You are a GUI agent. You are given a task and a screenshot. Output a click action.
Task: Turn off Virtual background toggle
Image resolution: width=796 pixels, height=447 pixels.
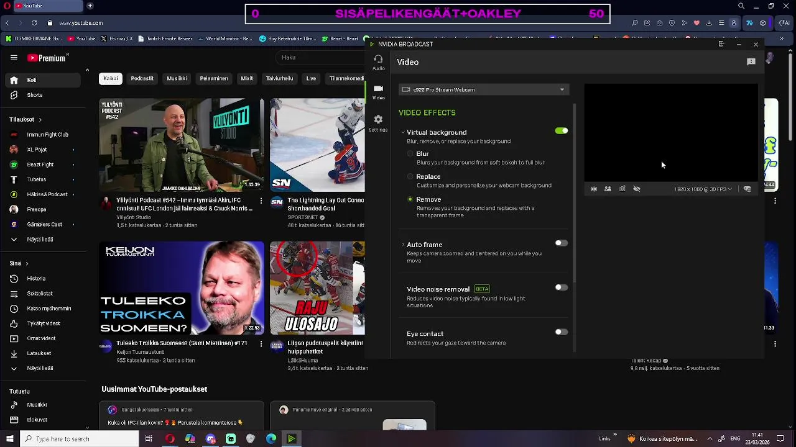tap(562, 131)
